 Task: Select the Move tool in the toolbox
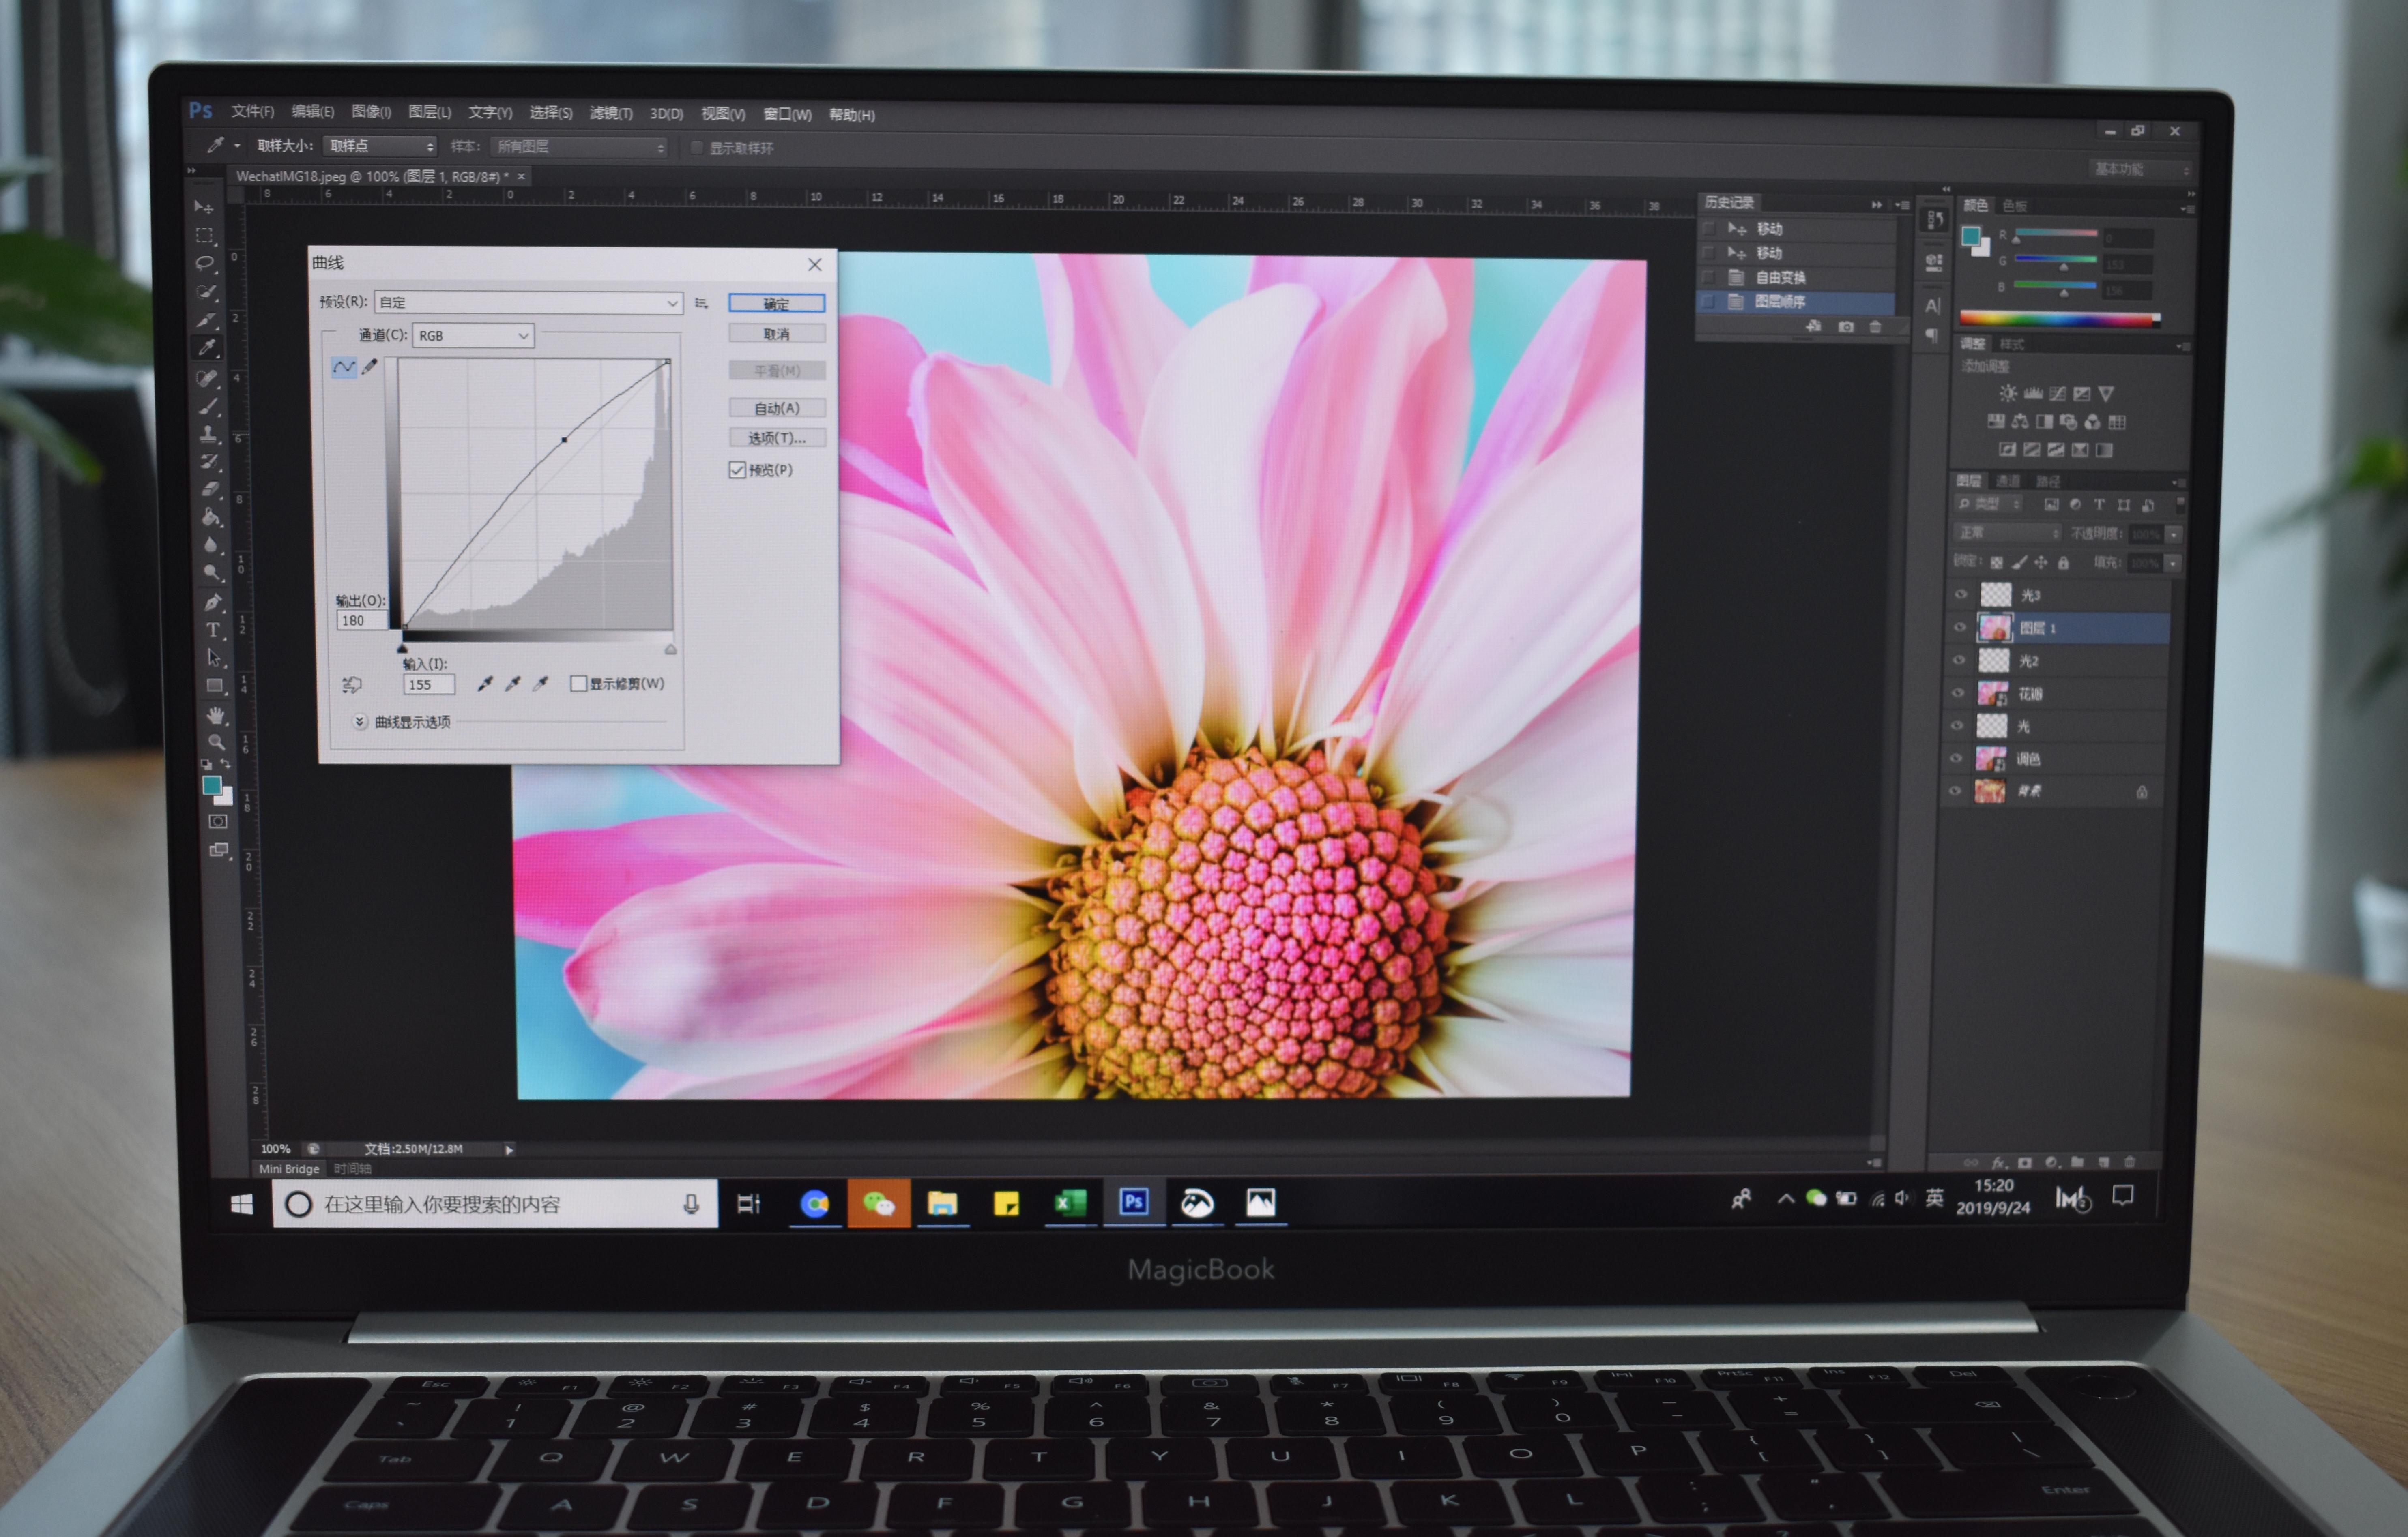coord(204,206)
